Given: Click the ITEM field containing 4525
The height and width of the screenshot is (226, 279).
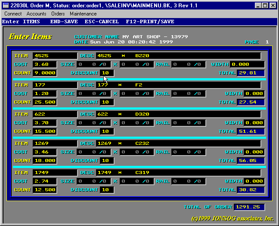Looking at the screenshot, I should 55,56.
